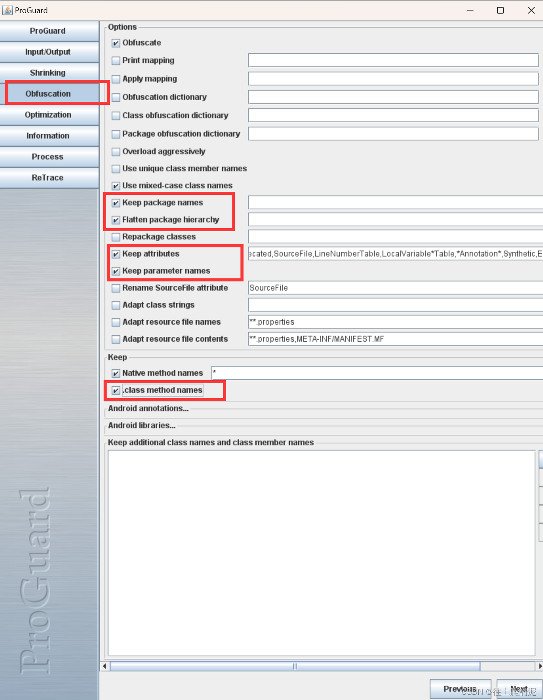
Task: Tick Package obfuscation dictionary checkbox
Action: tap(116, 134)
